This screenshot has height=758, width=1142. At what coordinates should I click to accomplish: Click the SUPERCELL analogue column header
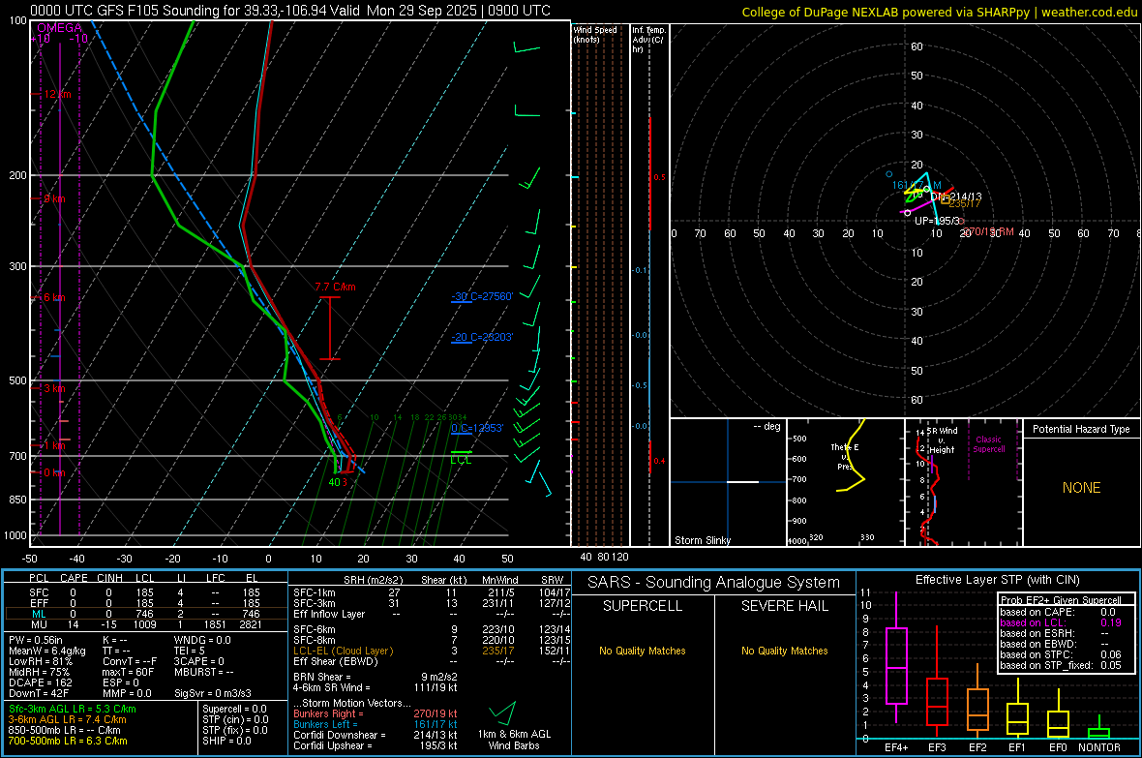click(643, 606)
